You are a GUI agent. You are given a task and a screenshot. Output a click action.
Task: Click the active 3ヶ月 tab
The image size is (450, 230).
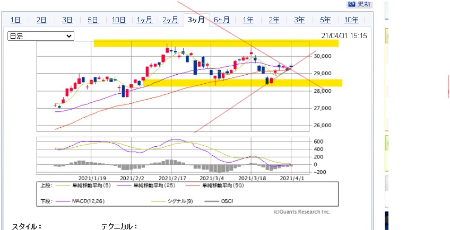click(196, 20)
